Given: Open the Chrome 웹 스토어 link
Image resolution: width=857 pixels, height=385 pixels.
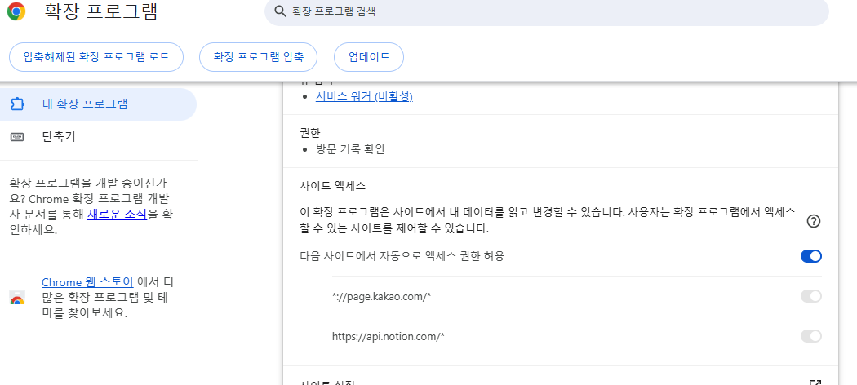Looking at the screenshot, I should [x=87, y=282].
